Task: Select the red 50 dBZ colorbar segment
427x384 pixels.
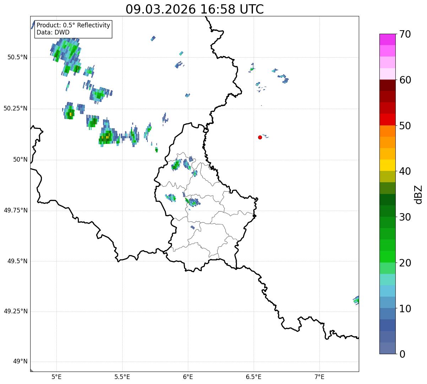Action: tap(387, 119)
